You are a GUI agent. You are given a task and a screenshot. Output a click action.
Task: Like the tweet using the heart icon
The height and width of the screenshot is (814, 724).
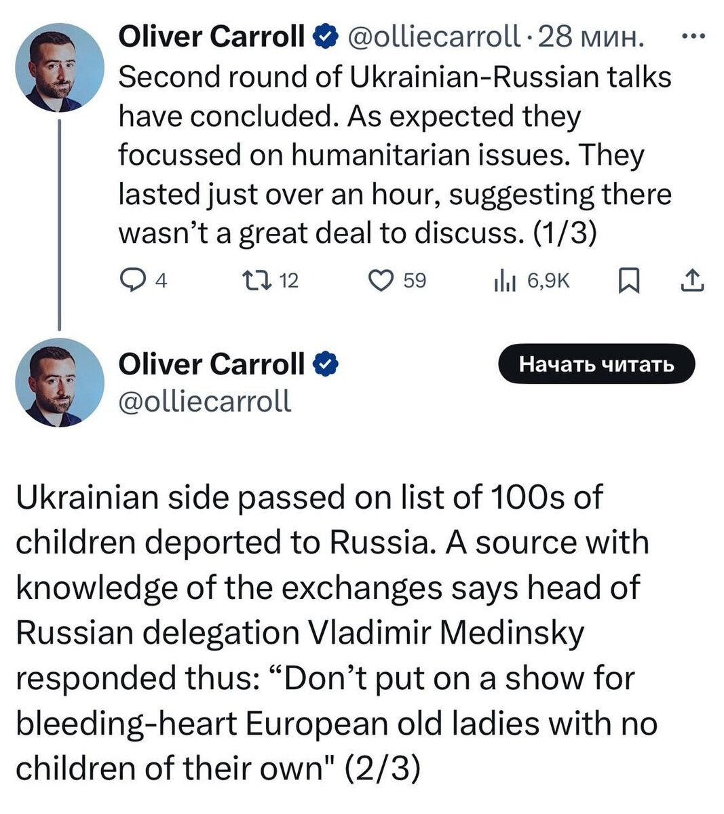[x=381, y=279]
